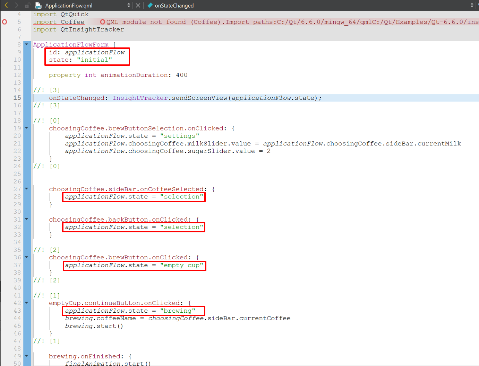Open the onStateChanged symbol selector dropdown
479x366 pixels.
[472, 5]
